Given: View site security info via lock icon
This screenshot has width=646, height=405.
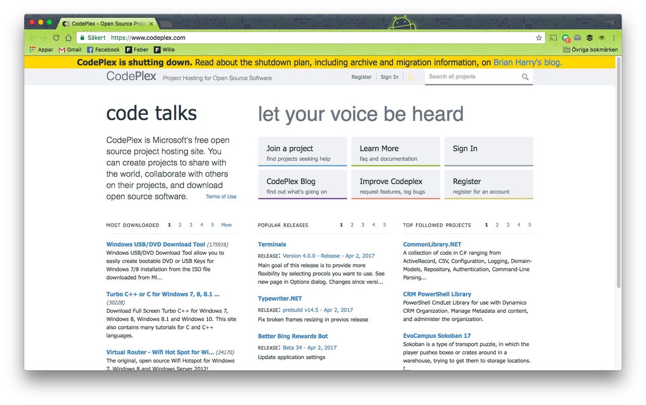Looking at the screenshot, I should coord(82,38).
